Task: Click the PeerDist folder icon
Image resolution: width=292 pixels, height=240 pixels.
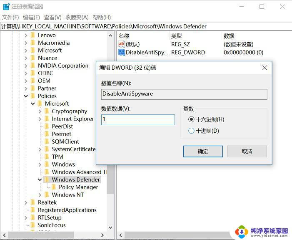Action: pyautogui.click(x=47, y=126)
